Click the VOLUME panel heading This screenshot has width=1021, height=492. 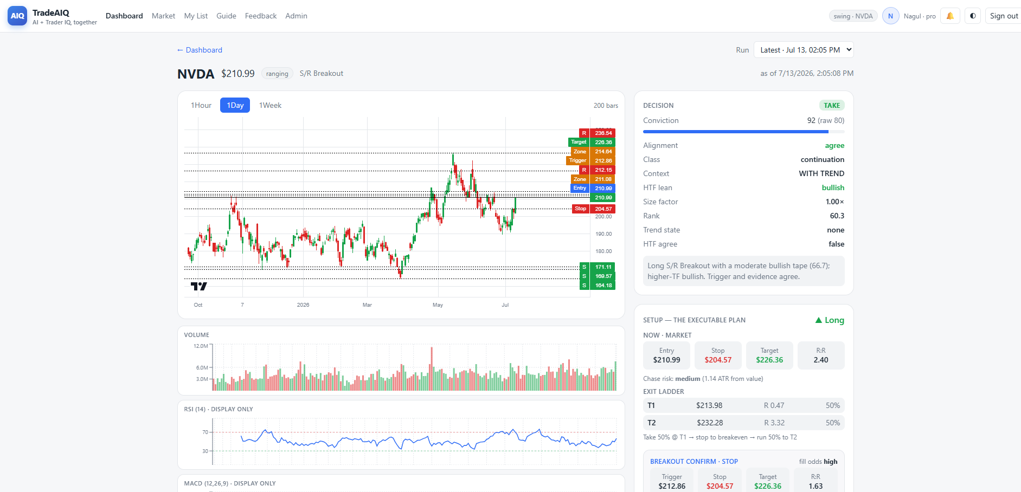pos(196,335)
